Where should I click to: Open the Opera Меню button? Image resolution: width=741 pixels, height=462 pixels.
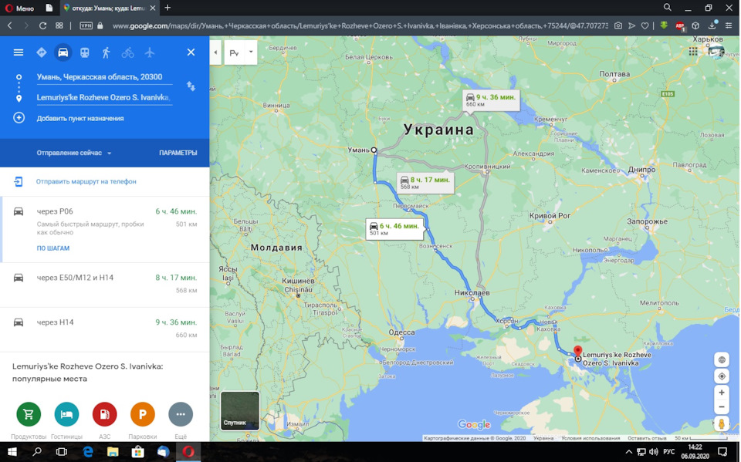pos(19,8)
